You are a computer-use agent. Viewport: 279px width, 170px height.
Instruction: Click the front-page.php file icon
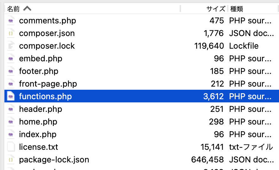(11, 84)
